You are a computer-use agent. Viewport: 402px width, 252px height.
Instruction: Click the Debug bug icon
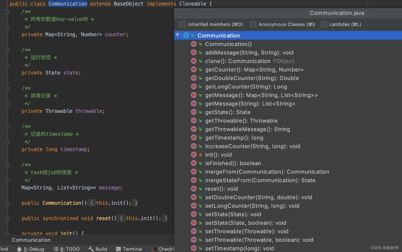click(19, 249)
